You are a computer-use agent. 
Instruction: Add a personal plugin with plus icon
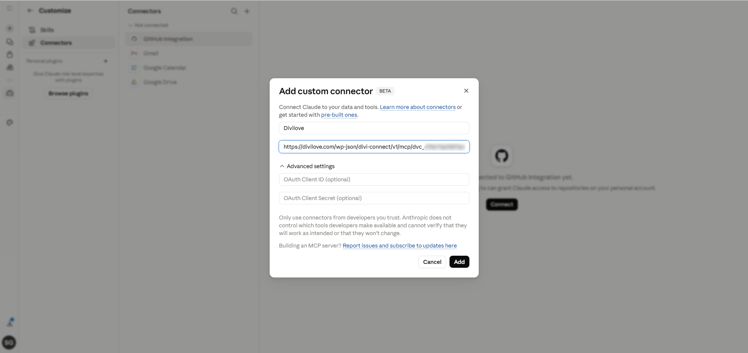pyautogui.click(x=105, y=61)
